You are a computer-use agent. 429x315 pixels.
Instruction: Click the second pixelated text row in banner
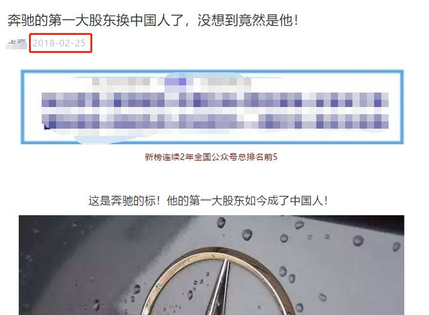(215, 122)
